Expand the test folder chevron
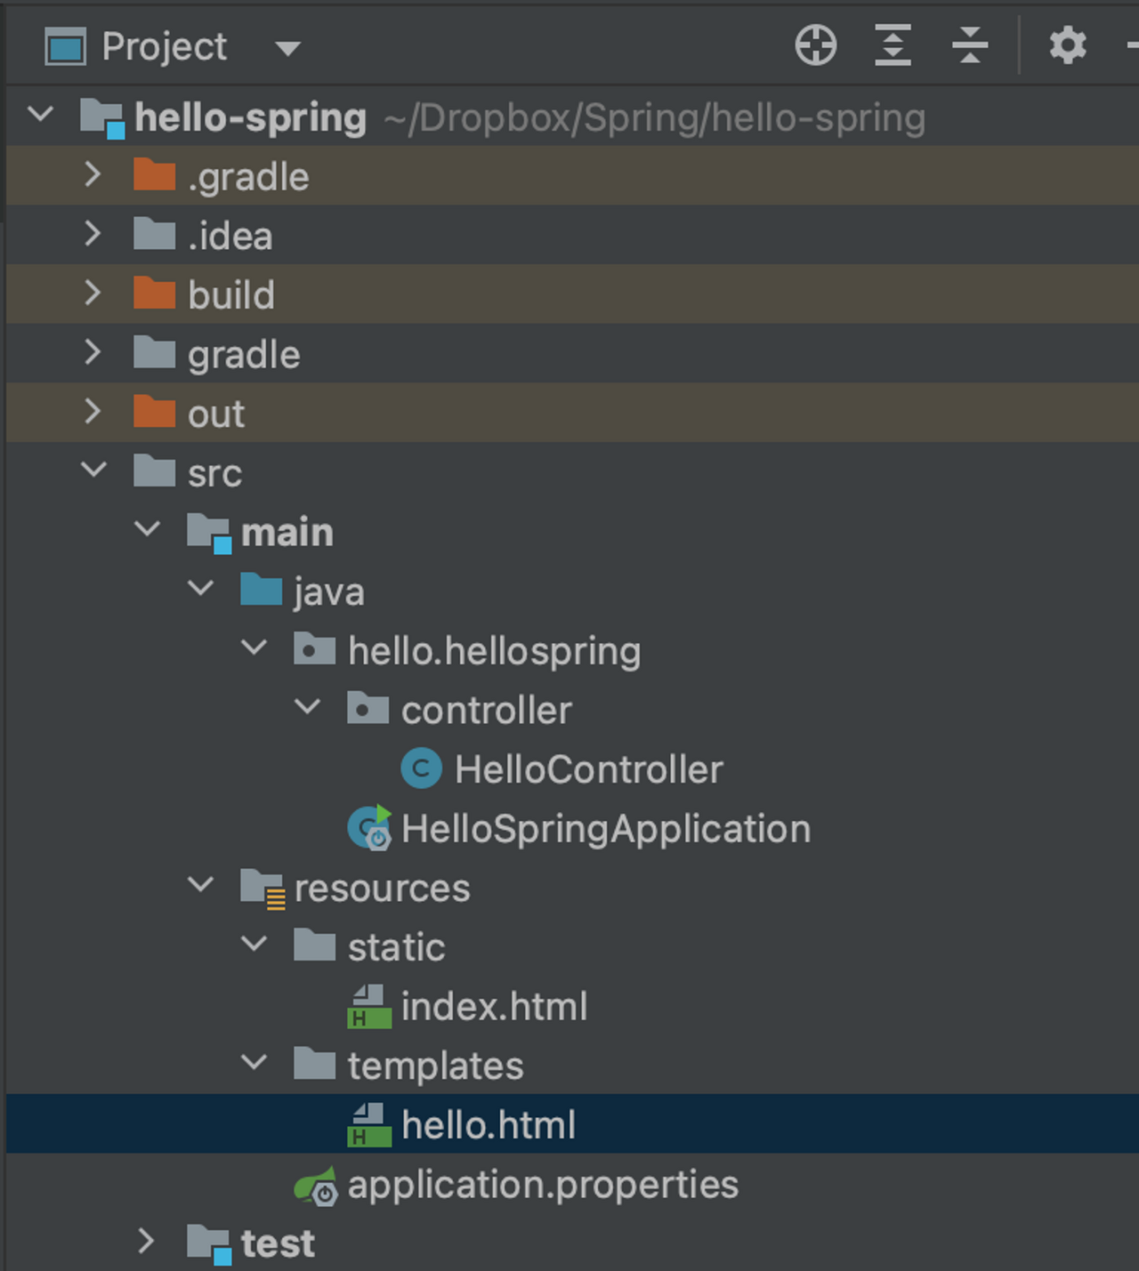This screenshot has height=1271, width=1139. (x=146, y=1241)
